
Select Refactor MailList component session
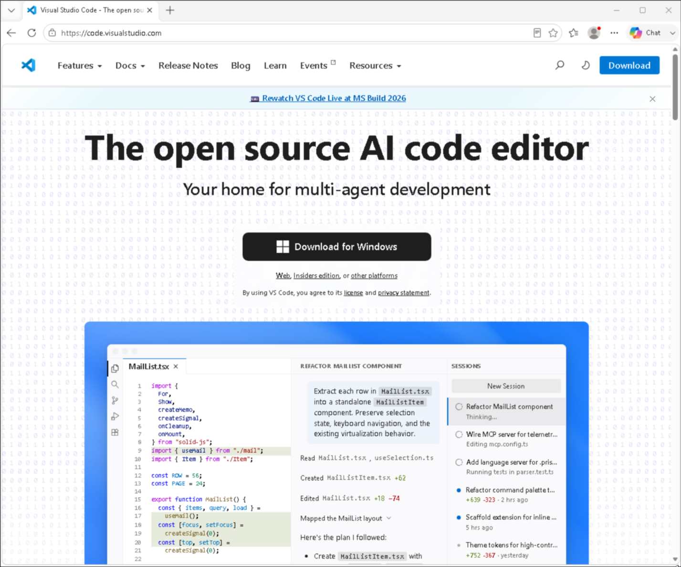pyautogui.click(x=506, y=411)
